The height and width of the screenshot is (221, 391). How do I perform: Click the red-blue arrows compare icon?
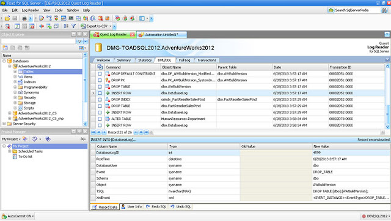pos(42,26)
